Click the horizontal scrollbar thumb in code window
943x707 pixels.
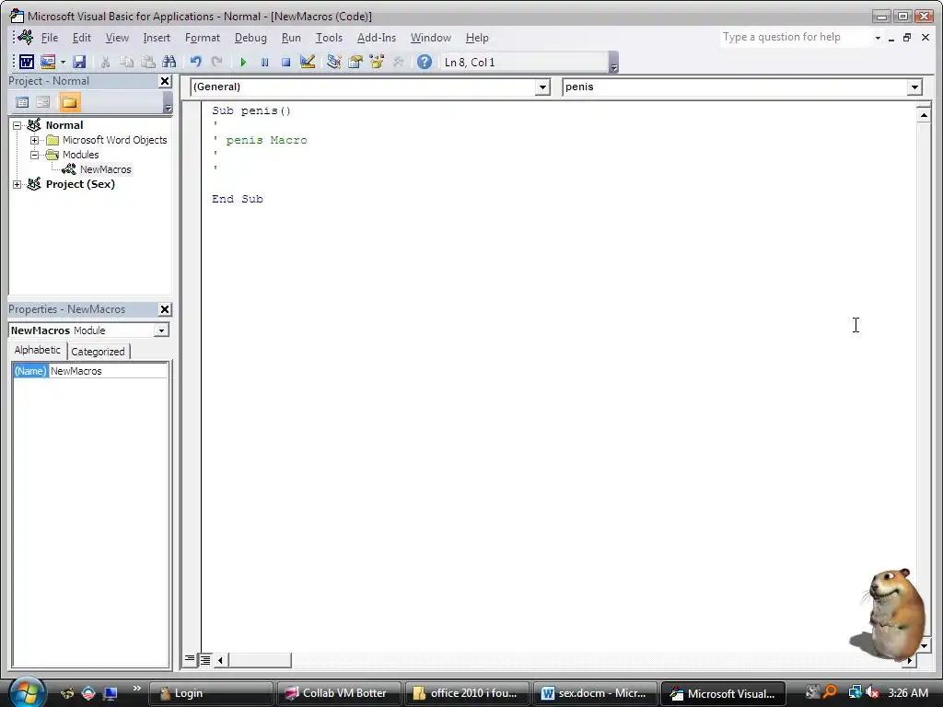[x=259, y=661]
